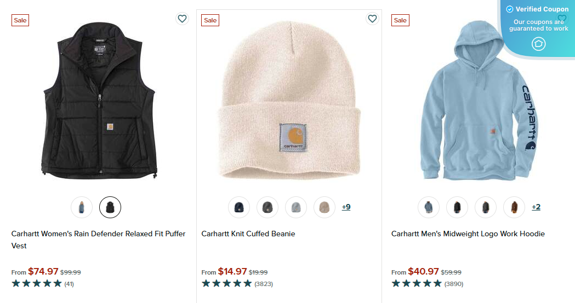This screenshot has height=303, width=575.
Task: Pick the light gray beanie swatch
Action: pos(296,207)
